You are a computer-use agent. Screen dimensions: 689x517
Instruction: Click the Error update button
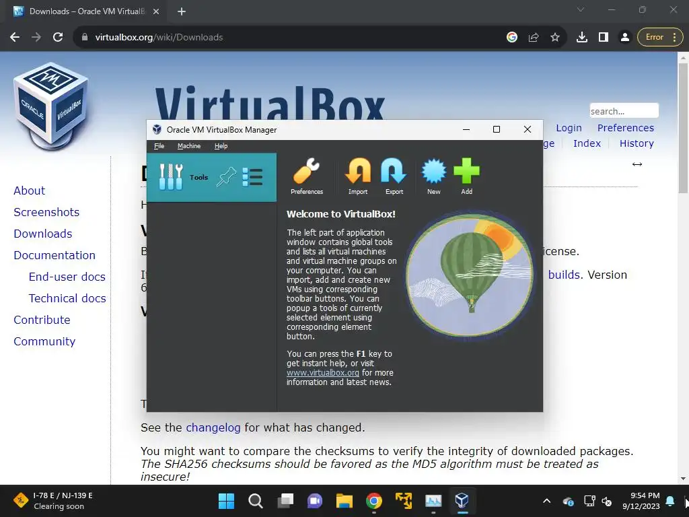[660, 38]
